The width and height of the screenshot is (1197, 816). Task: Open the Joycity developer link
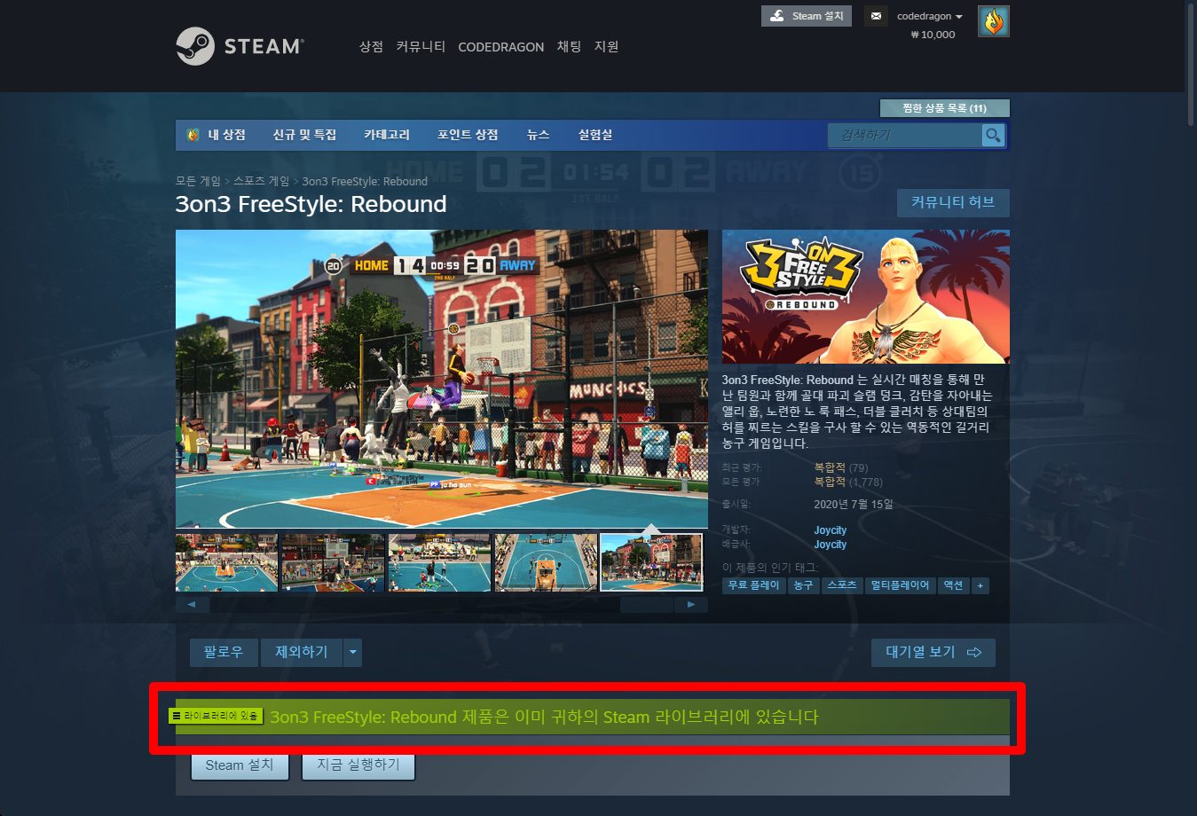point(831,530)
